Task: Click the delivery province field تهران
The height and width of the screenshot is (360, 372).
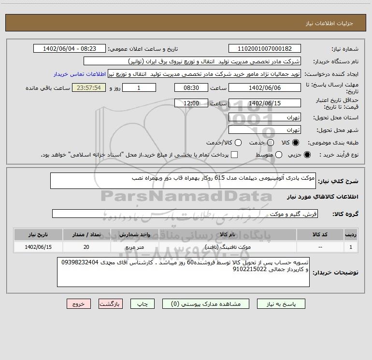Action: click(265, 117)
